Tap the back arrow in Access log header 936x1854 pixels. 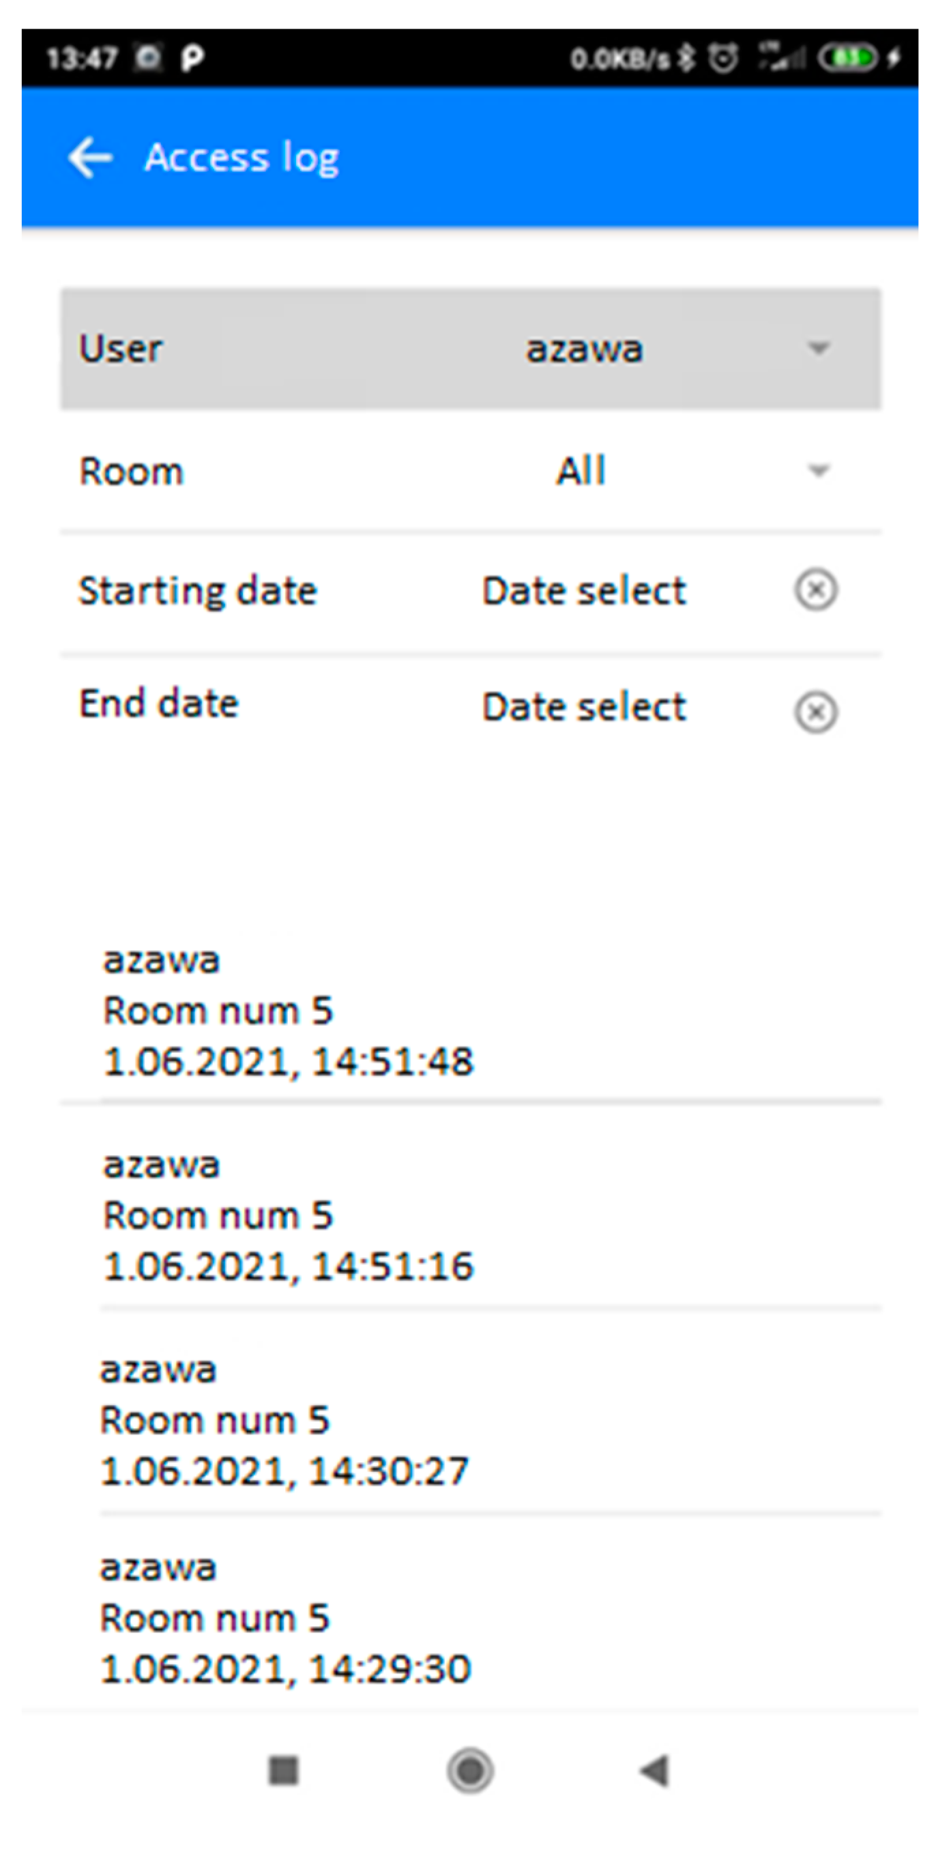pyautogui.click(x=90, y=157)
